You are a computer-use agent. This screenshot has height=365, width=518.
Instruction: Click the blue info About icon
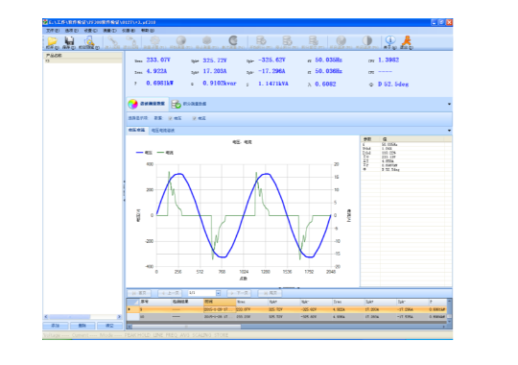tap(390, 40)
